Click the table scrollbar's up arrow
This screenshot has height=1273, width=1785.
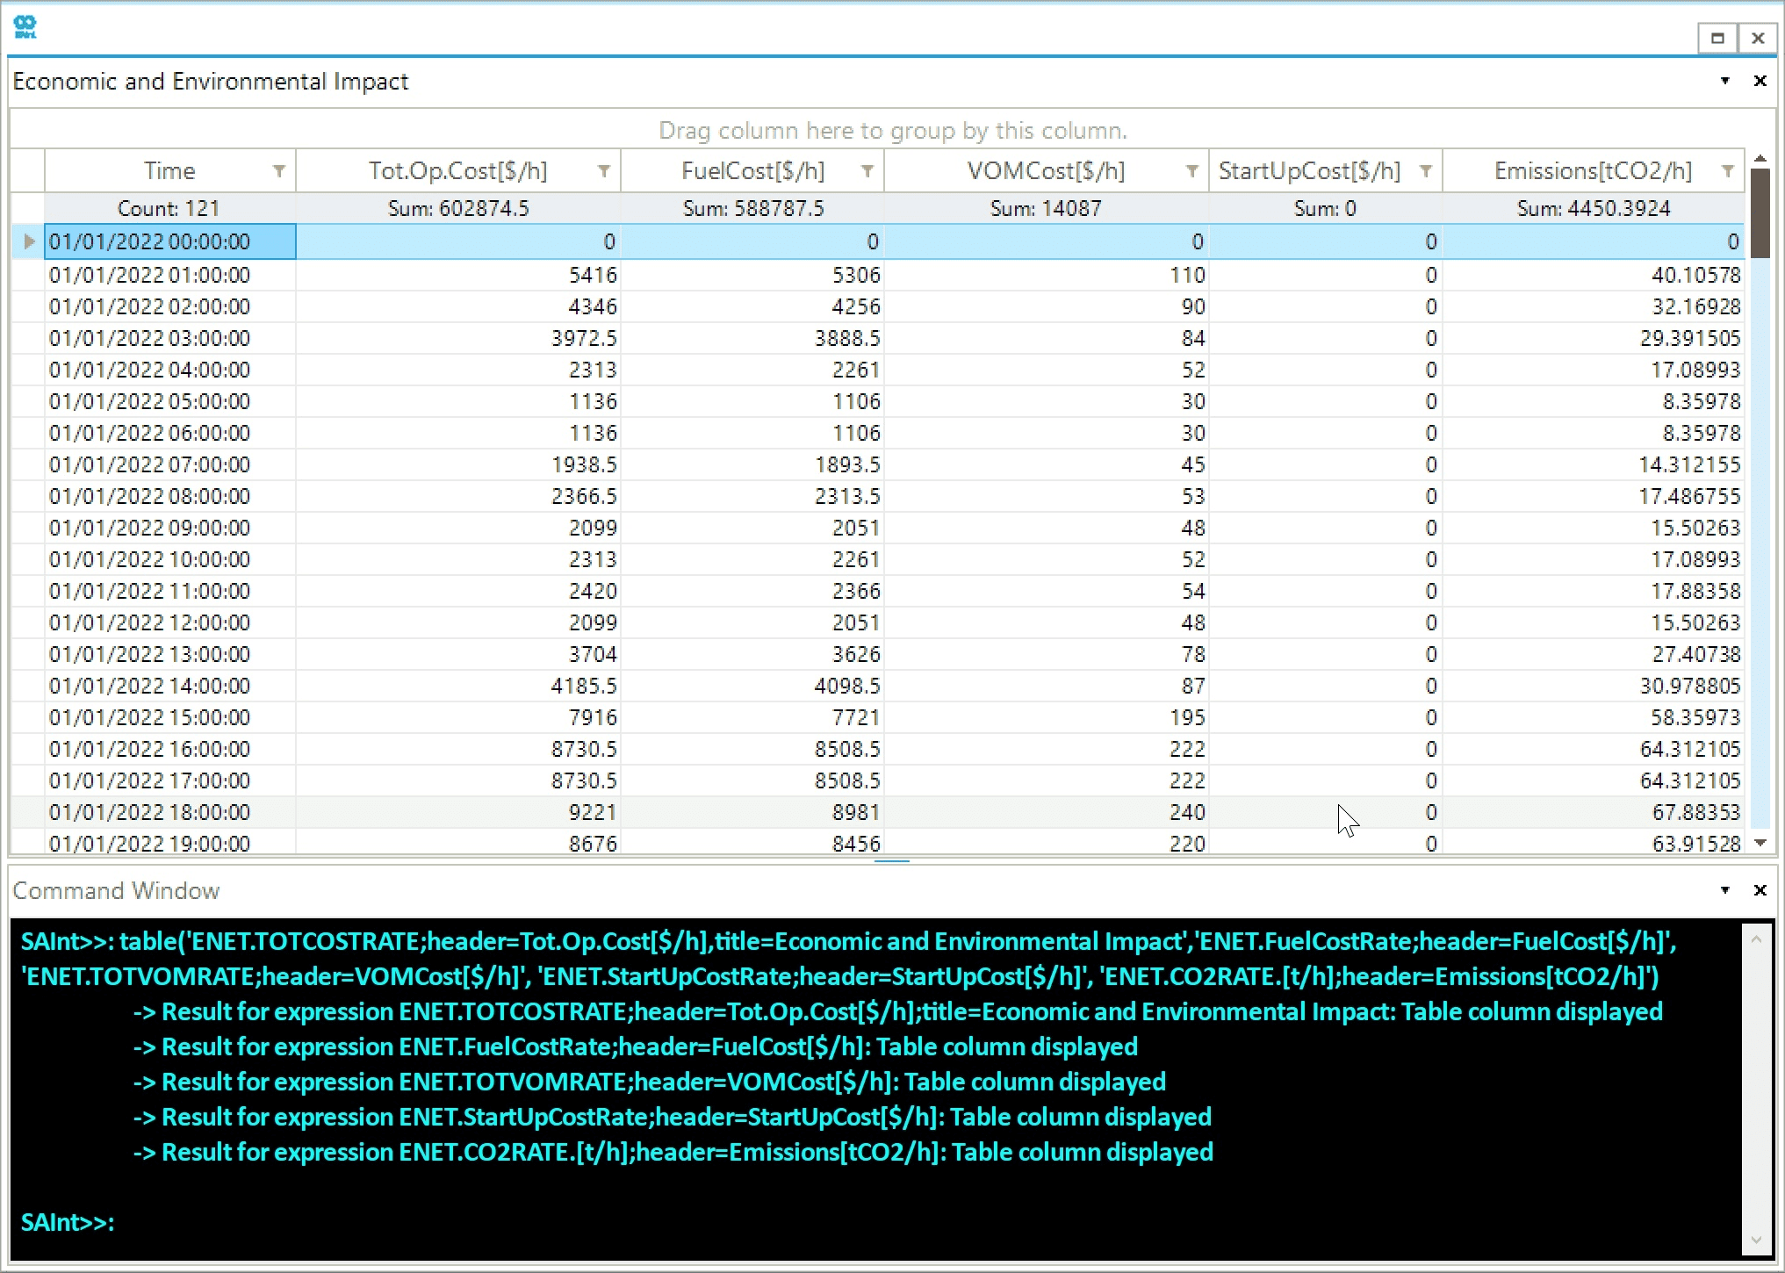tap(1760, 159)
